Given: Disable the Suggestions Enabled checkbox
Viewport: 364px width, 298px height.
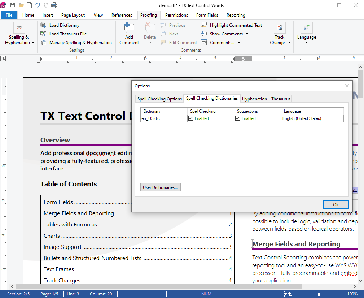Looking at the screenshot, I should (x=237, y=118).
